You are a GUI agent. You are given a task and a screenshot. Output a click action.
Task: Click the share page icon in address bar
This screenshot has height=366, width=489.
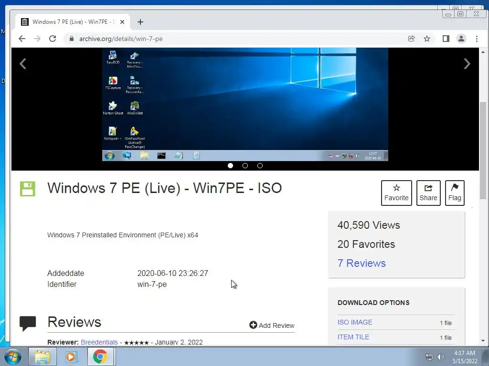(x=411, y=39)
